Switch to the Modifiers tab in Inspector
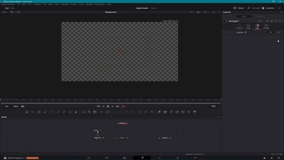This screenshot has width=284, height=160. pyautogui.click(x=260, y=16)
